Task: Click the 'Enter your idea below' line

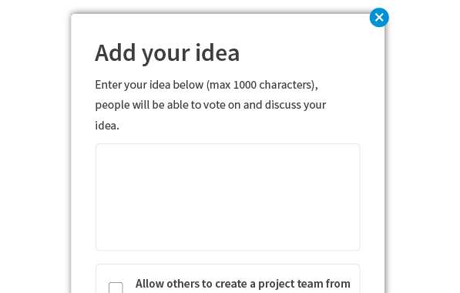Action: click(206, 85)
